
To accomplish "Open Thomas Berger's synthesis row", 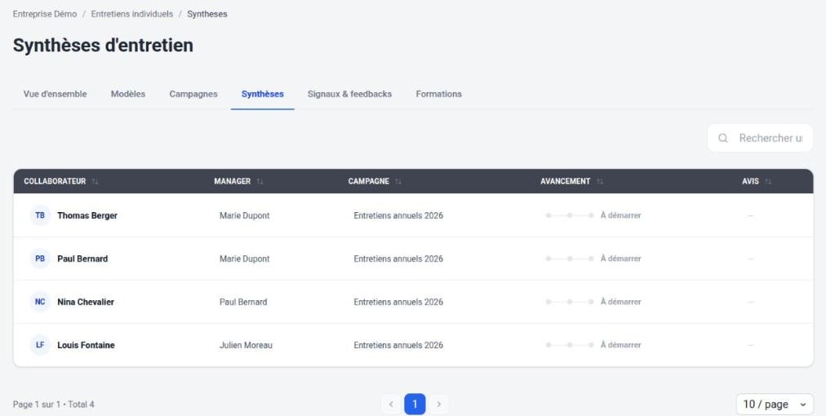I will 414,215.
